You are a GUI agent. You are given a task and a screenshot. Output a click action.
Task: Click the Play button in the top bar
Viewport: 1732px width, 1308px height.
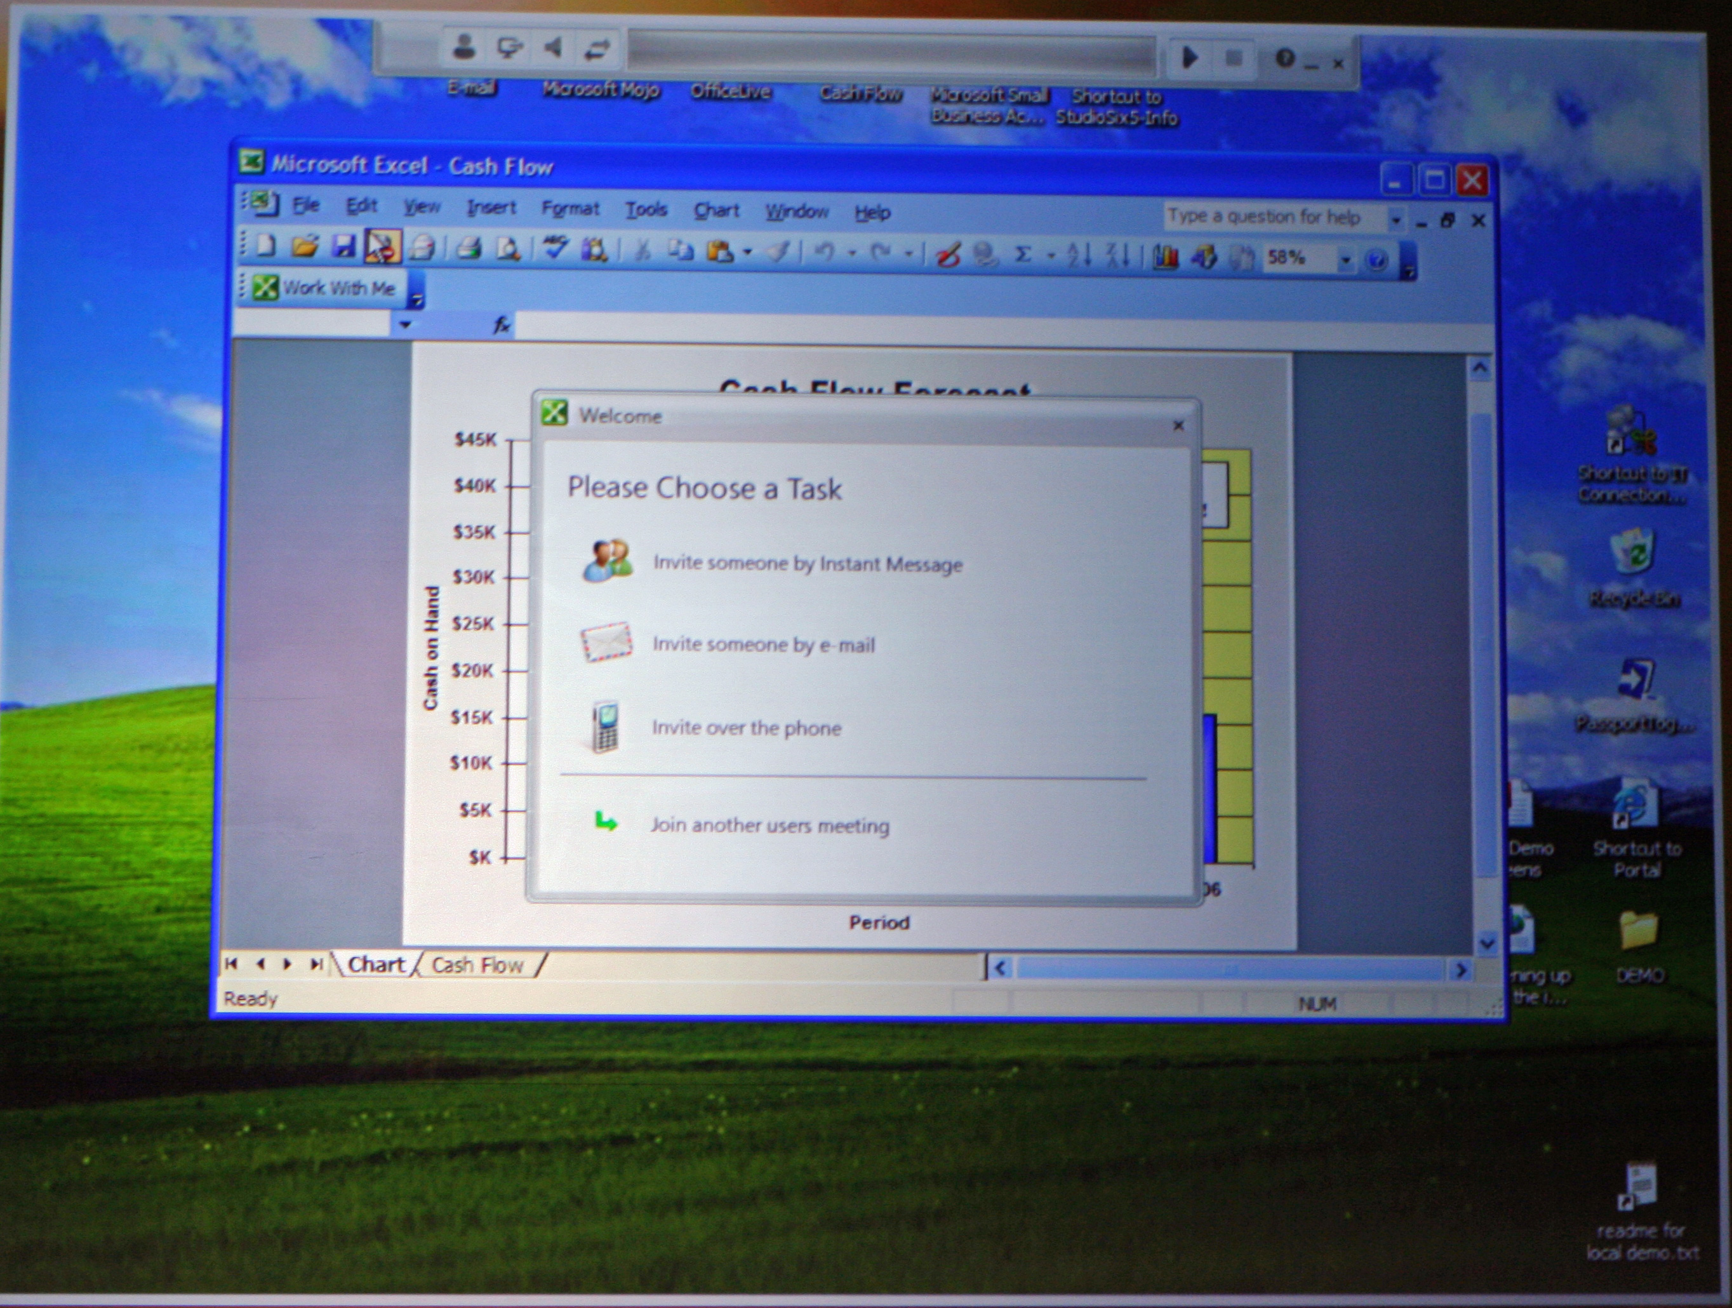[1189, 57]
